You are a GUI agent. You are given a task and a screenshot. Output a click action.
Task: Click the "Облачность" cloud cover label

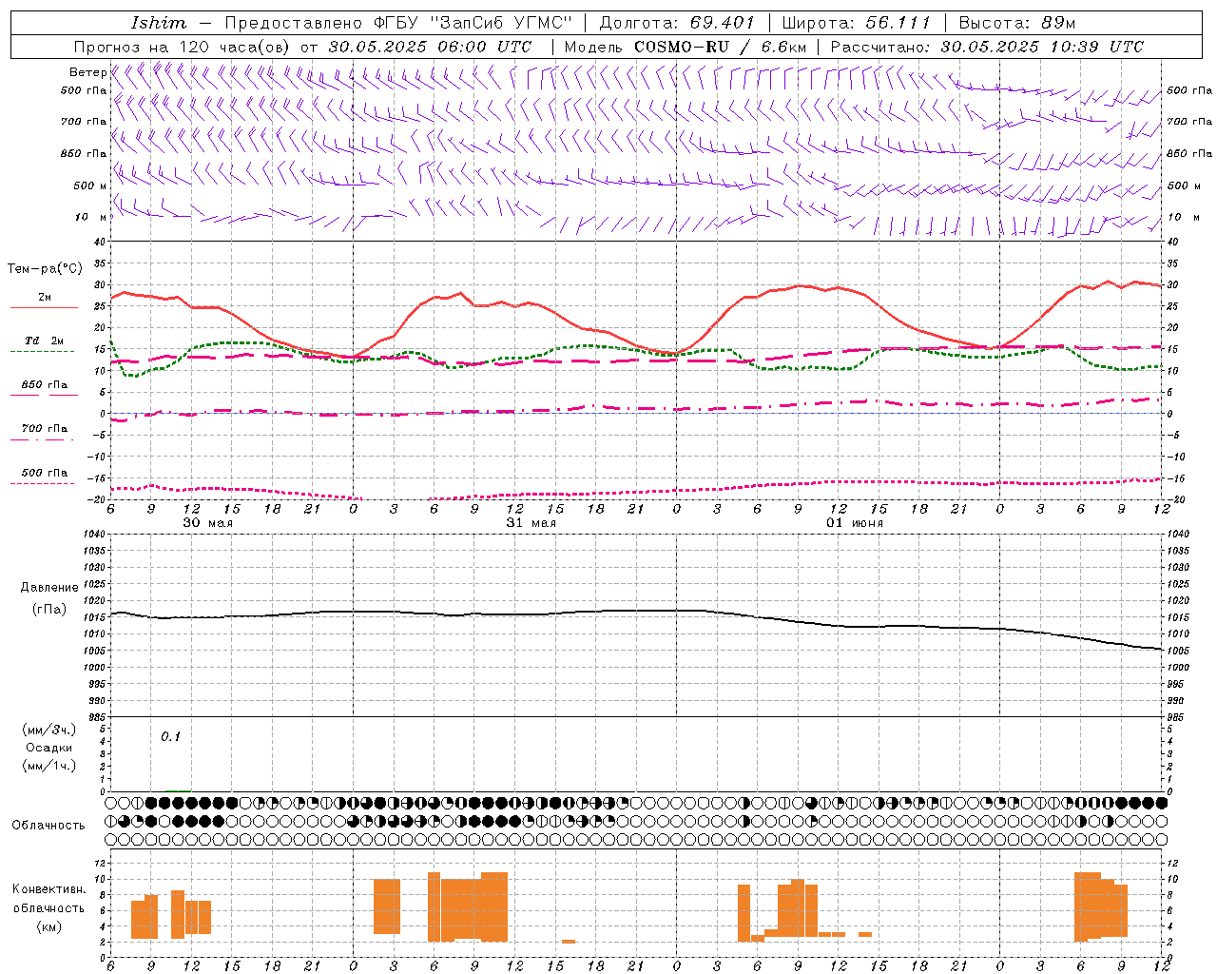point(48,825)
